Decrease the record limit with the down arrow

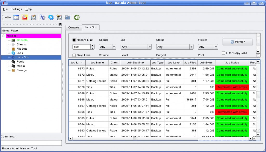point(92,48)
